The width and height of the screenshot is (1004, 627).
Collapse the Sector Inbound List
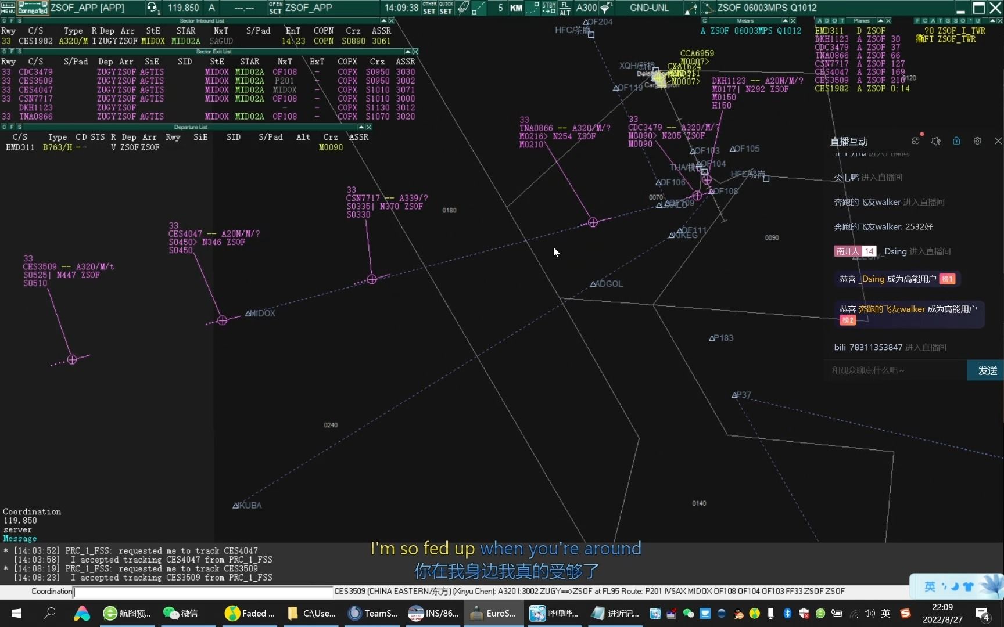[x=384, y=20]
